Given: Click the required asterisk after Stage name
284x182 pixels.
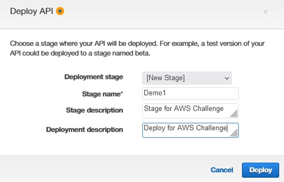Looking at the screenshot, I should click(122, 93).
